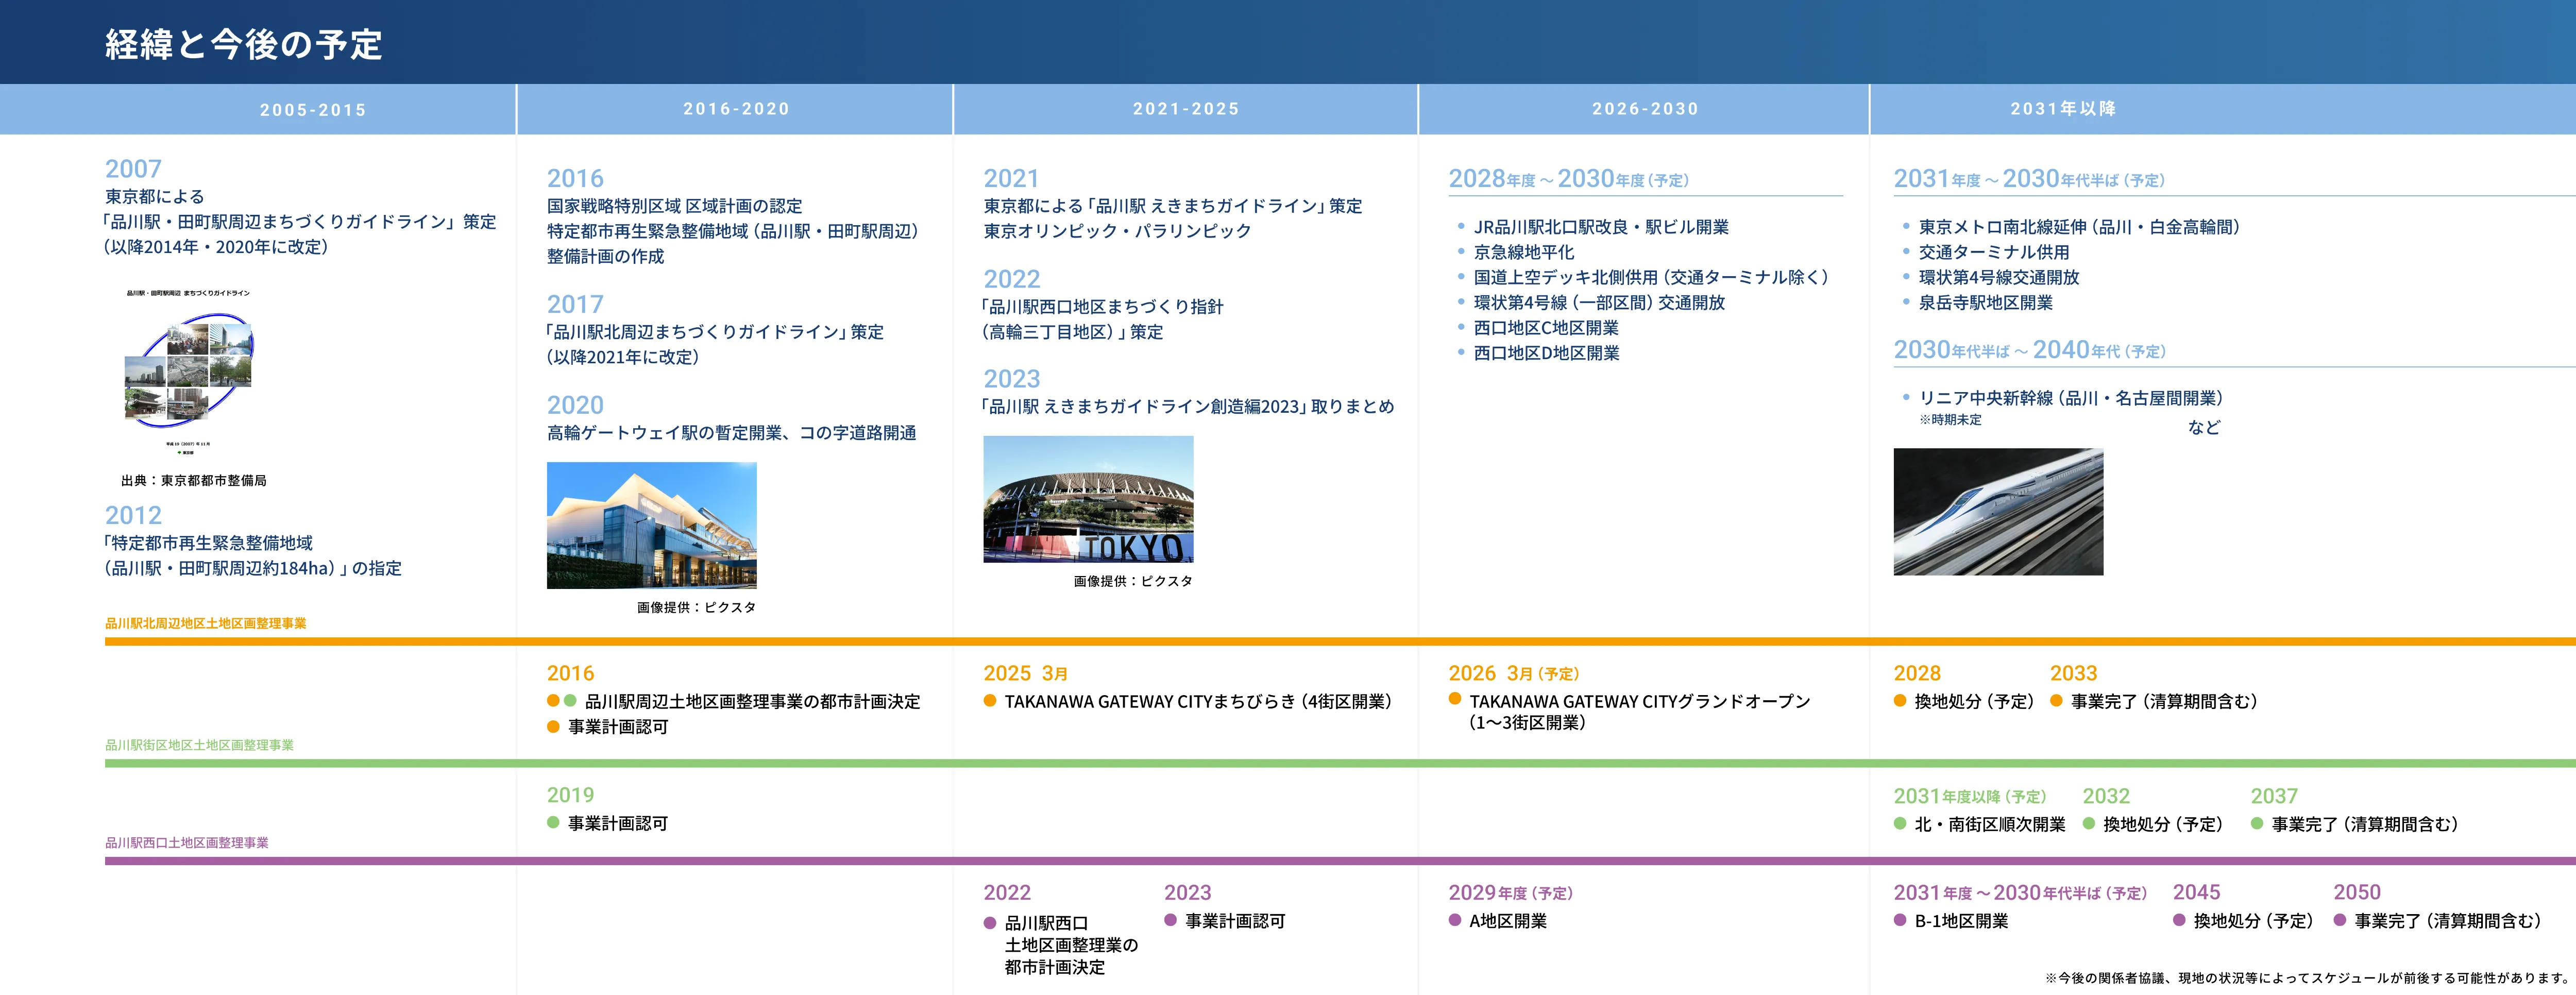Open the Takanawa Gateway station photo
This screenshot has width=2576, height=995.
(651, 525)
